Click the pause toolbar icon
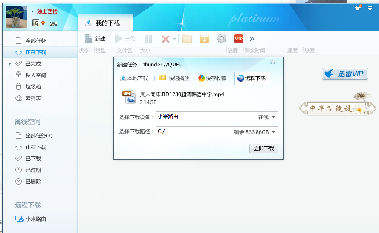This screenshot has height=233, width=379. (x=148, y=39)
